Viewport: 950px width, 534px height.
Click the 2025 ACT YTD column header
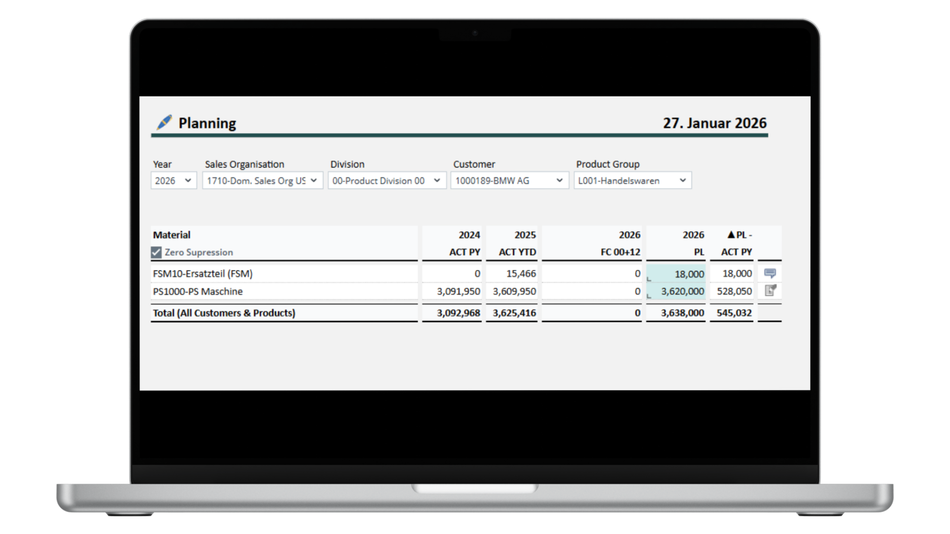point(517,243)
